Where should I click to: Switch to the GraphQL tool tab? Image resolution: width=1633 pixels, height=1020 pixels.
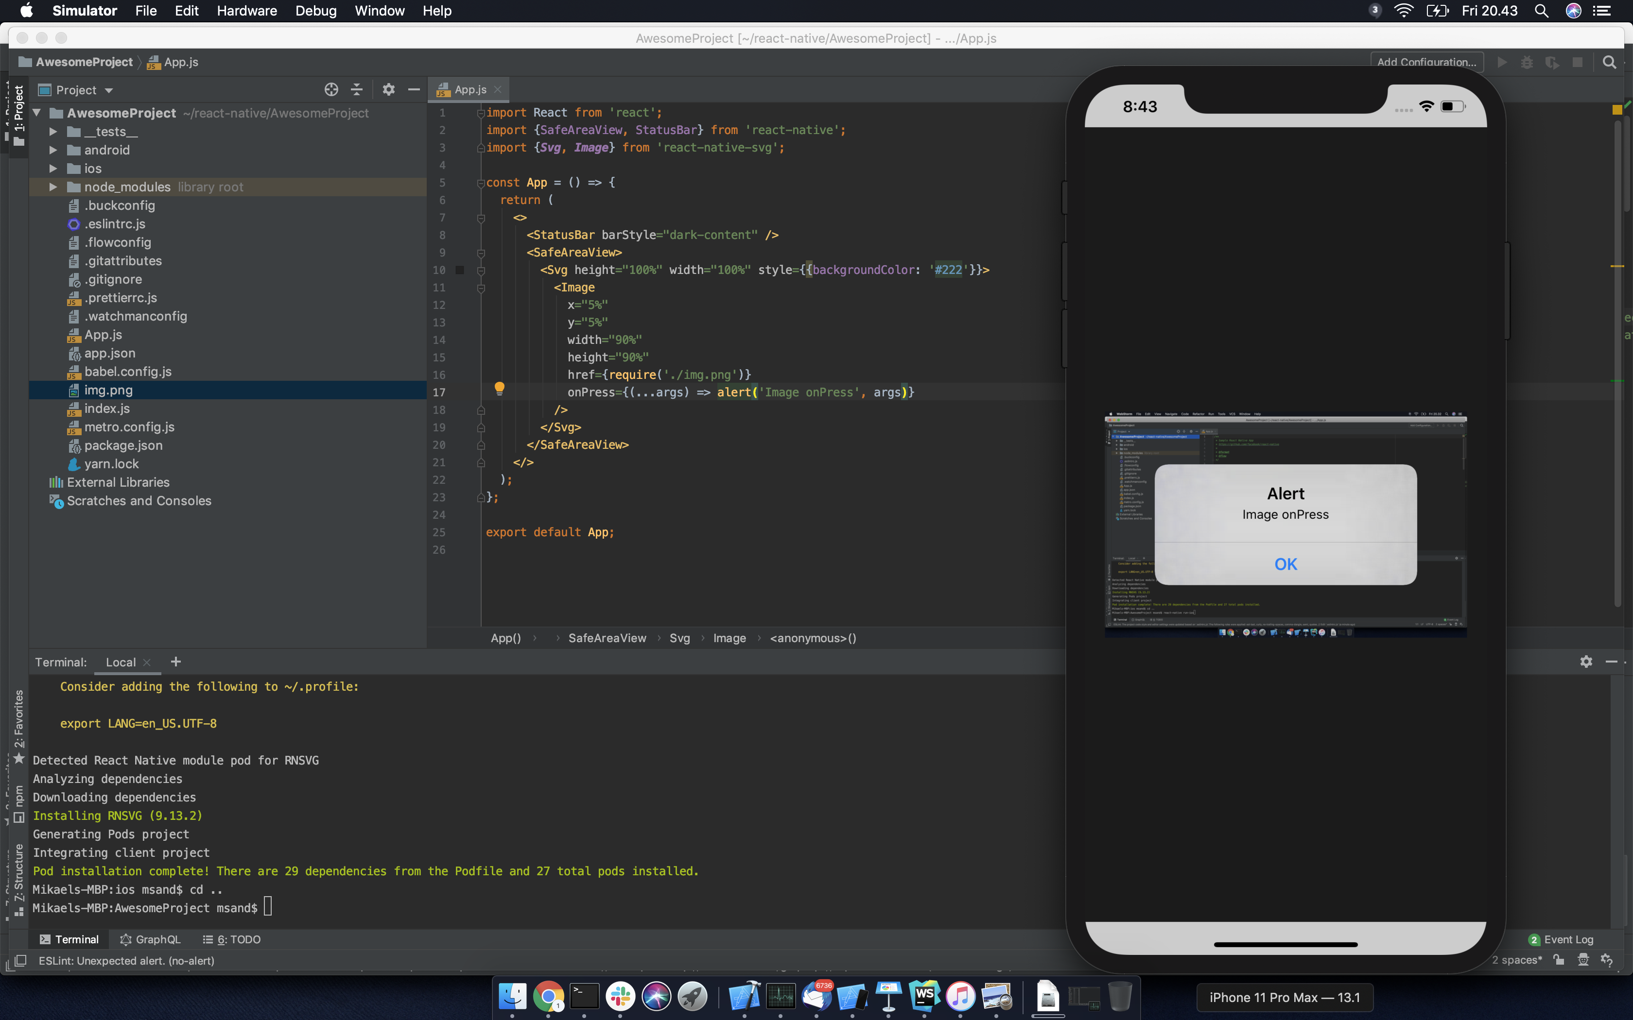(151, 939)
